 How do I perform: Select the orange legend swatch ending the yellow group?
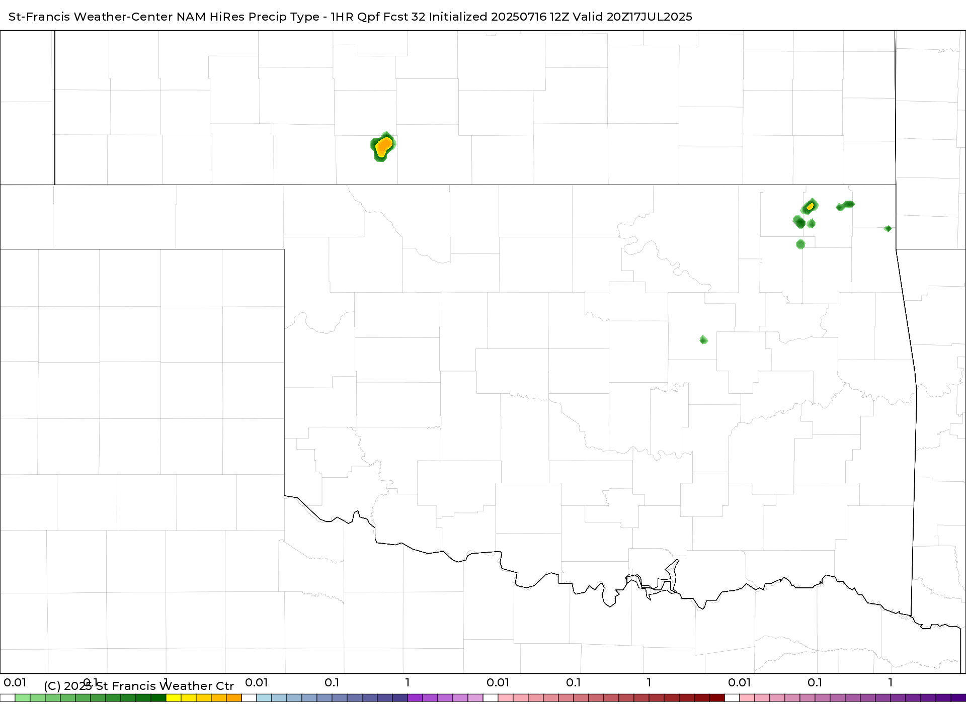click(x=234, y=698)
